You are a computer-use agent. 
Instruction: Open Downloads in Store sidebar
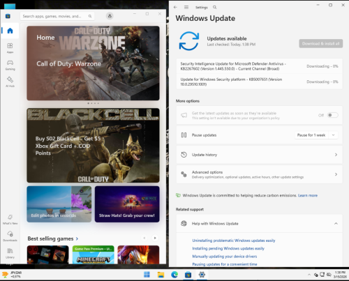click(10, 236)
